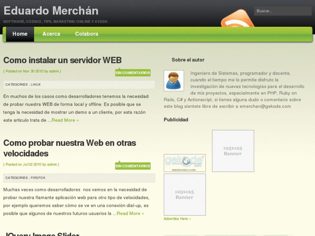Image resolution: width=315 pixels, height=236 pixels.
Task: Read More on servidor WEB article
Action: click(x=65, y=120)
